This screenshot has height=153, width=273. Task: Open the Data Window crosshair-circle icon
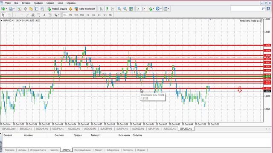tap(25, 8)
